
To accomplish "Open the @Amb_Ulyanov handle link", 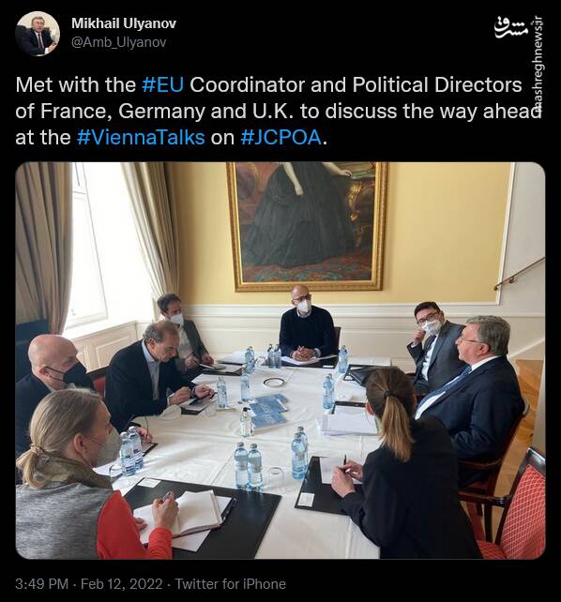I will (x=118, y=42).
